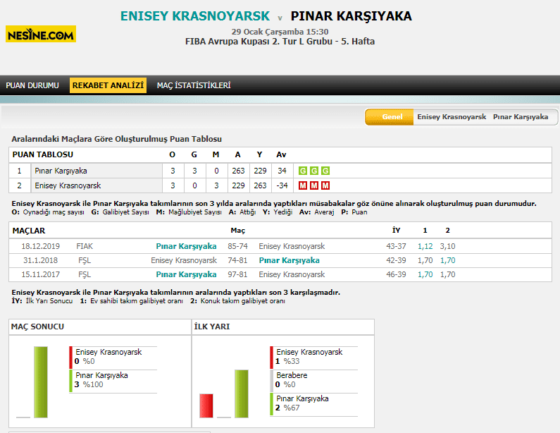Click green bar in Maç Sonucu chart
The image size is (560, 433).
[41, 382]
